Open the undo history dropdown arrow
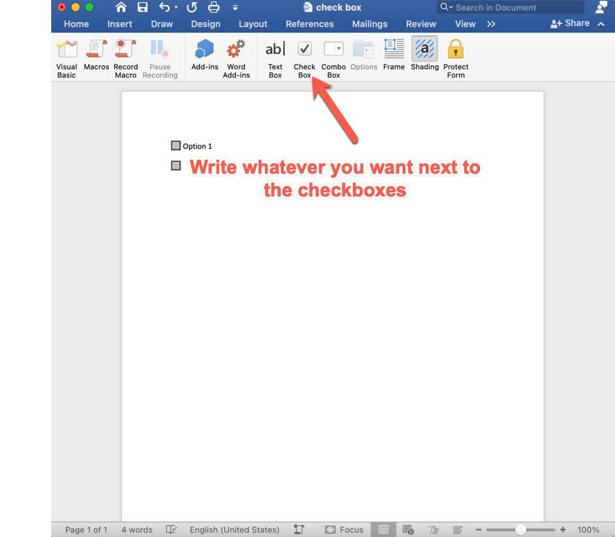Screen dimensions: 615x537 (176, 8)
